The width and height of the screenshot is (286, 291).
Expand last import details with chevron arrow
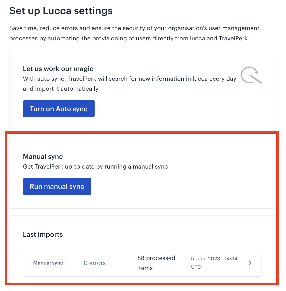(250, 263)
